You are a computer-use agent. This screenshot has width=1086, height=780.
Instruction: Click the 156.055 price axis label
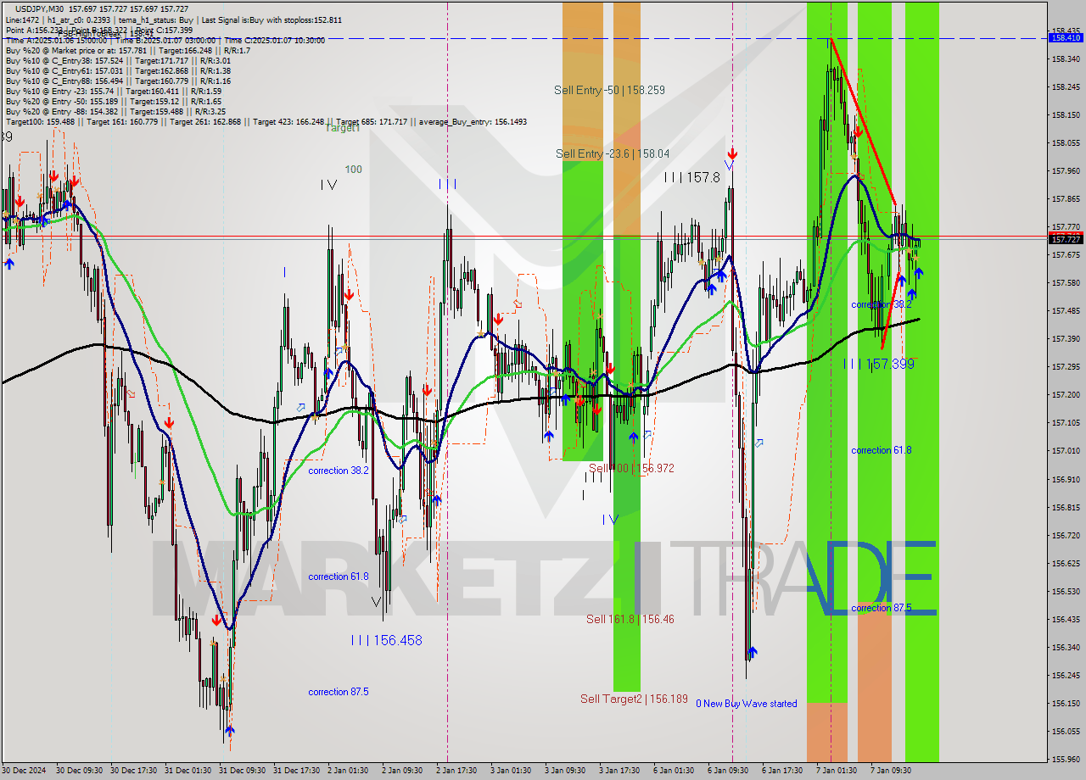coord(1066,731)
